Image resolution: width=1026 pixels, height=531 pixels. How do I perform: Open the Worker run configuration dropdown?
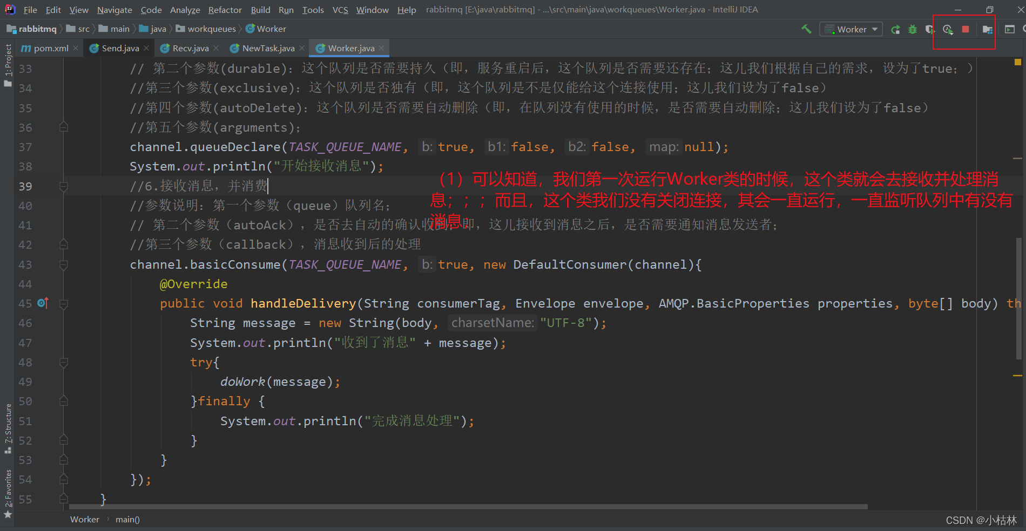tap(851, 29)
